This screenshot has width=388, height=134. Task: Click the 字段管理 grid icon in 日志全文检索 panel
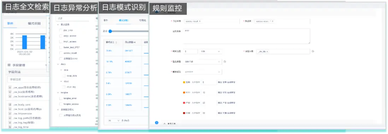(9, 65)
